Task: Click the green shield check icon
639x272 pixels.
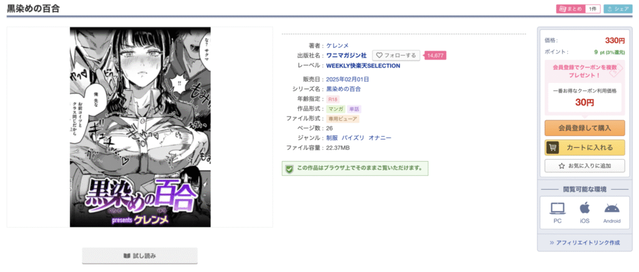Action: pos(289,168)
